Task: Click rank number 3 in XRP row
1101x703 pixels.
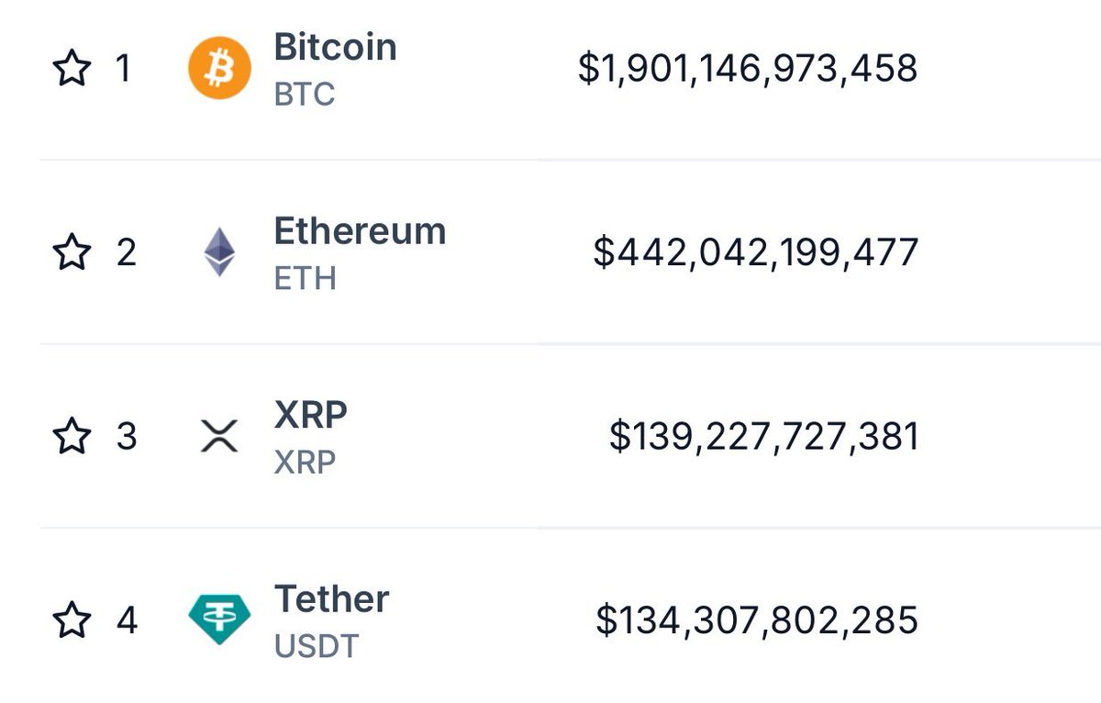Action: click(127, 436)
